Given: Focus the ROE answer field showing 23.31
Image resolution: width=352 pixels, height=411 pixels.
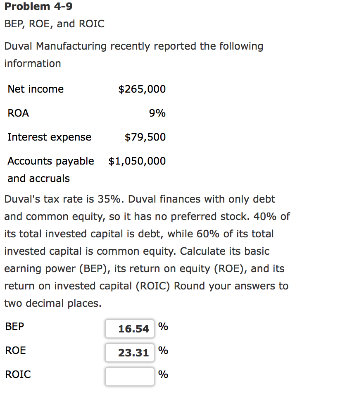Looking at the screenshot, I should tap(129, 353).
